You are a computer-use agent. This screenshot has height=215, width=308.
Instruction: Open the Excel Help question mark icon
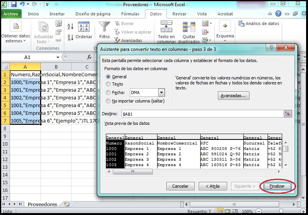[278, 13]
